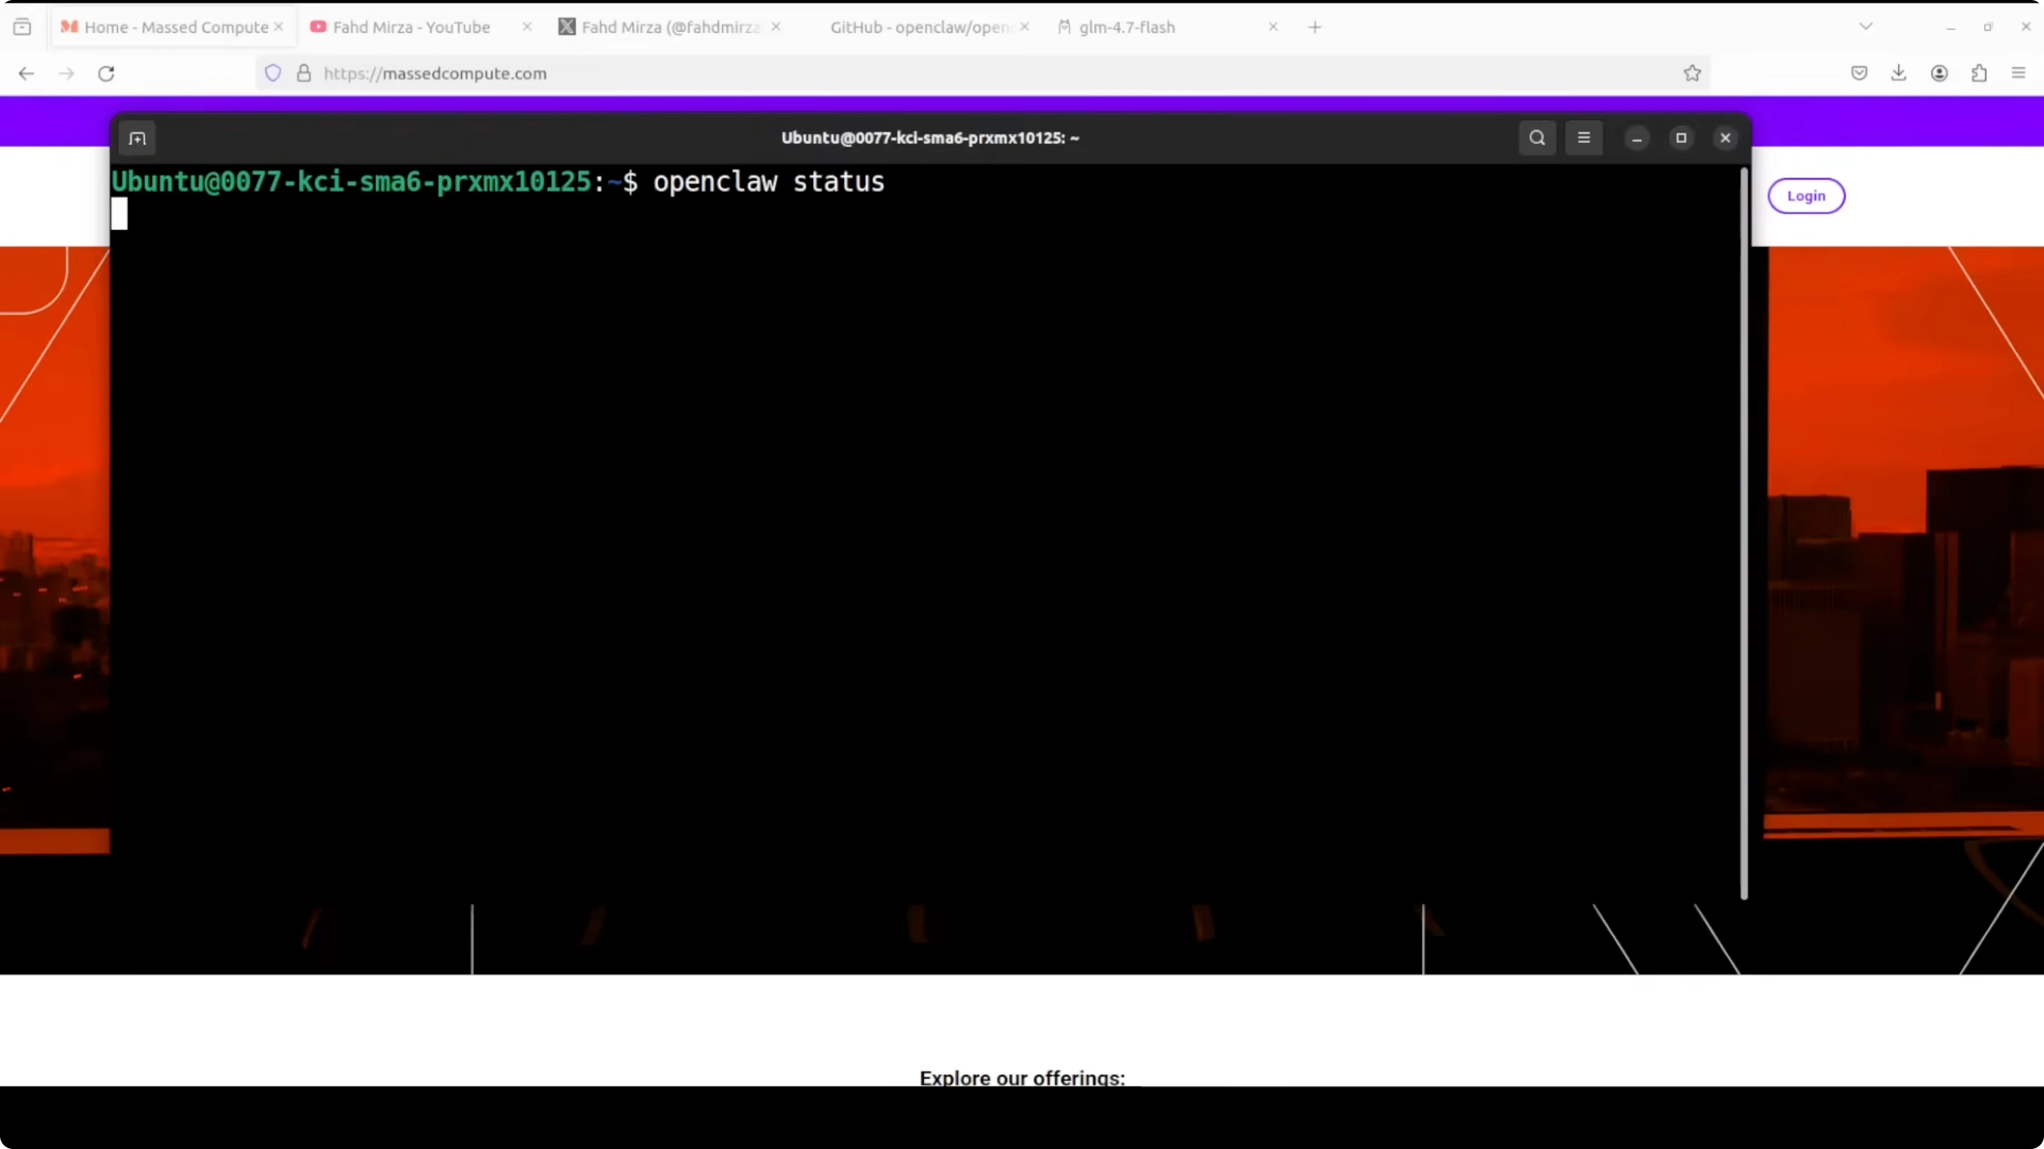Click the Login button

1806,196
